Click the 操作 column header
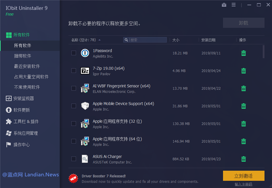Screen dimensions: 272x188 click(242, 40)
